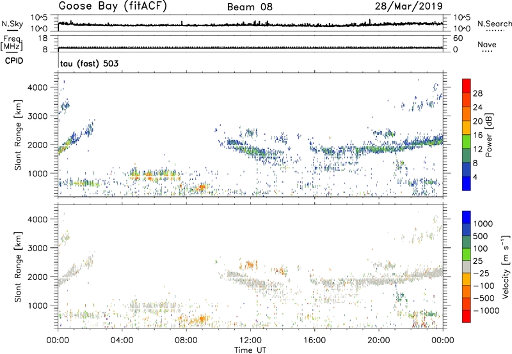Select the 'tau (fast) 503' text
512x354 pixels.
pos(89,63)
